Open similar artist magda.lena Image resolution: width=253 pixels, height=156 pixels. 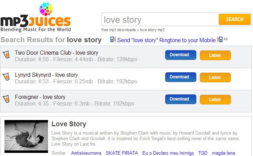(223, 153)
